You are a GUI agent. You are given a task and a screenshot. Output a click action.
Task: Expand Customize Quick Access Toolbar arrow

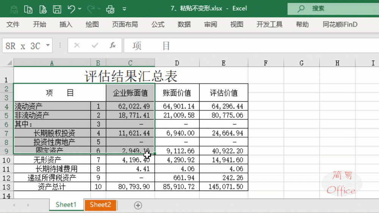(124, 9)
